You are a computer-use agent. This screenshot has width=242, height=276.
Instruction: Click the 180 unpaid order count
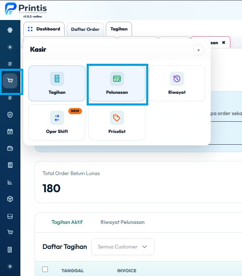[51, 188]
